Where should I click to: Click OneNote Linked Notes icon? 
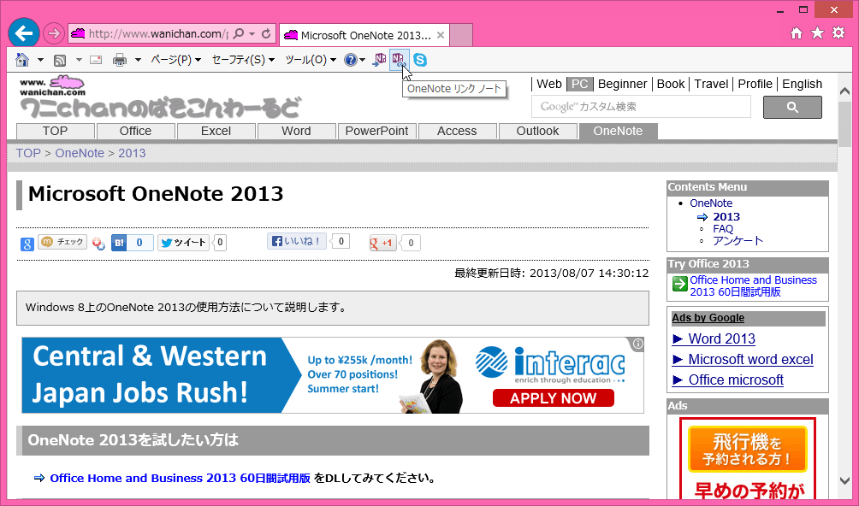[x=399, y=60]
